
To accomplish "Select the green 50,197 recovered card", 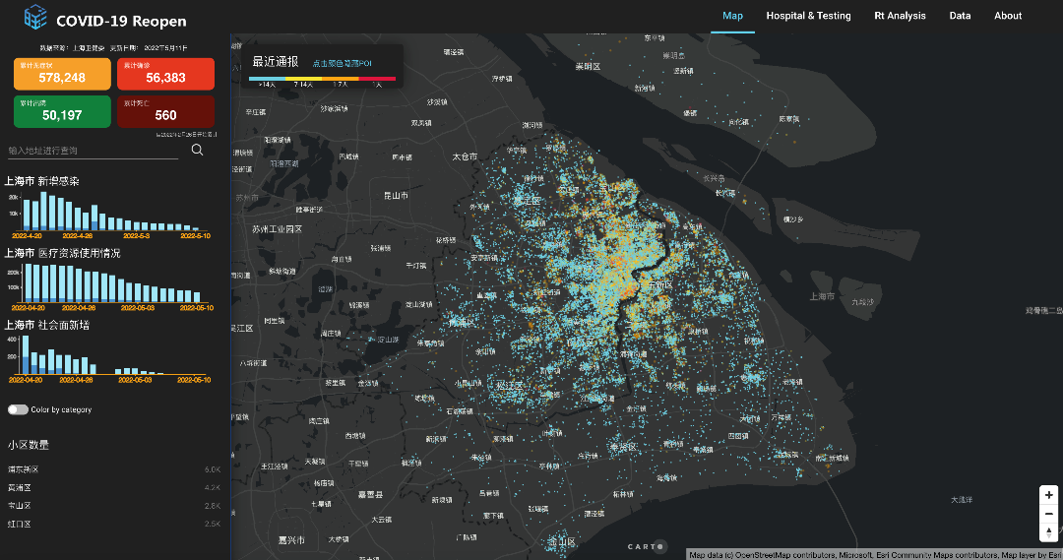I will (62, 111).
